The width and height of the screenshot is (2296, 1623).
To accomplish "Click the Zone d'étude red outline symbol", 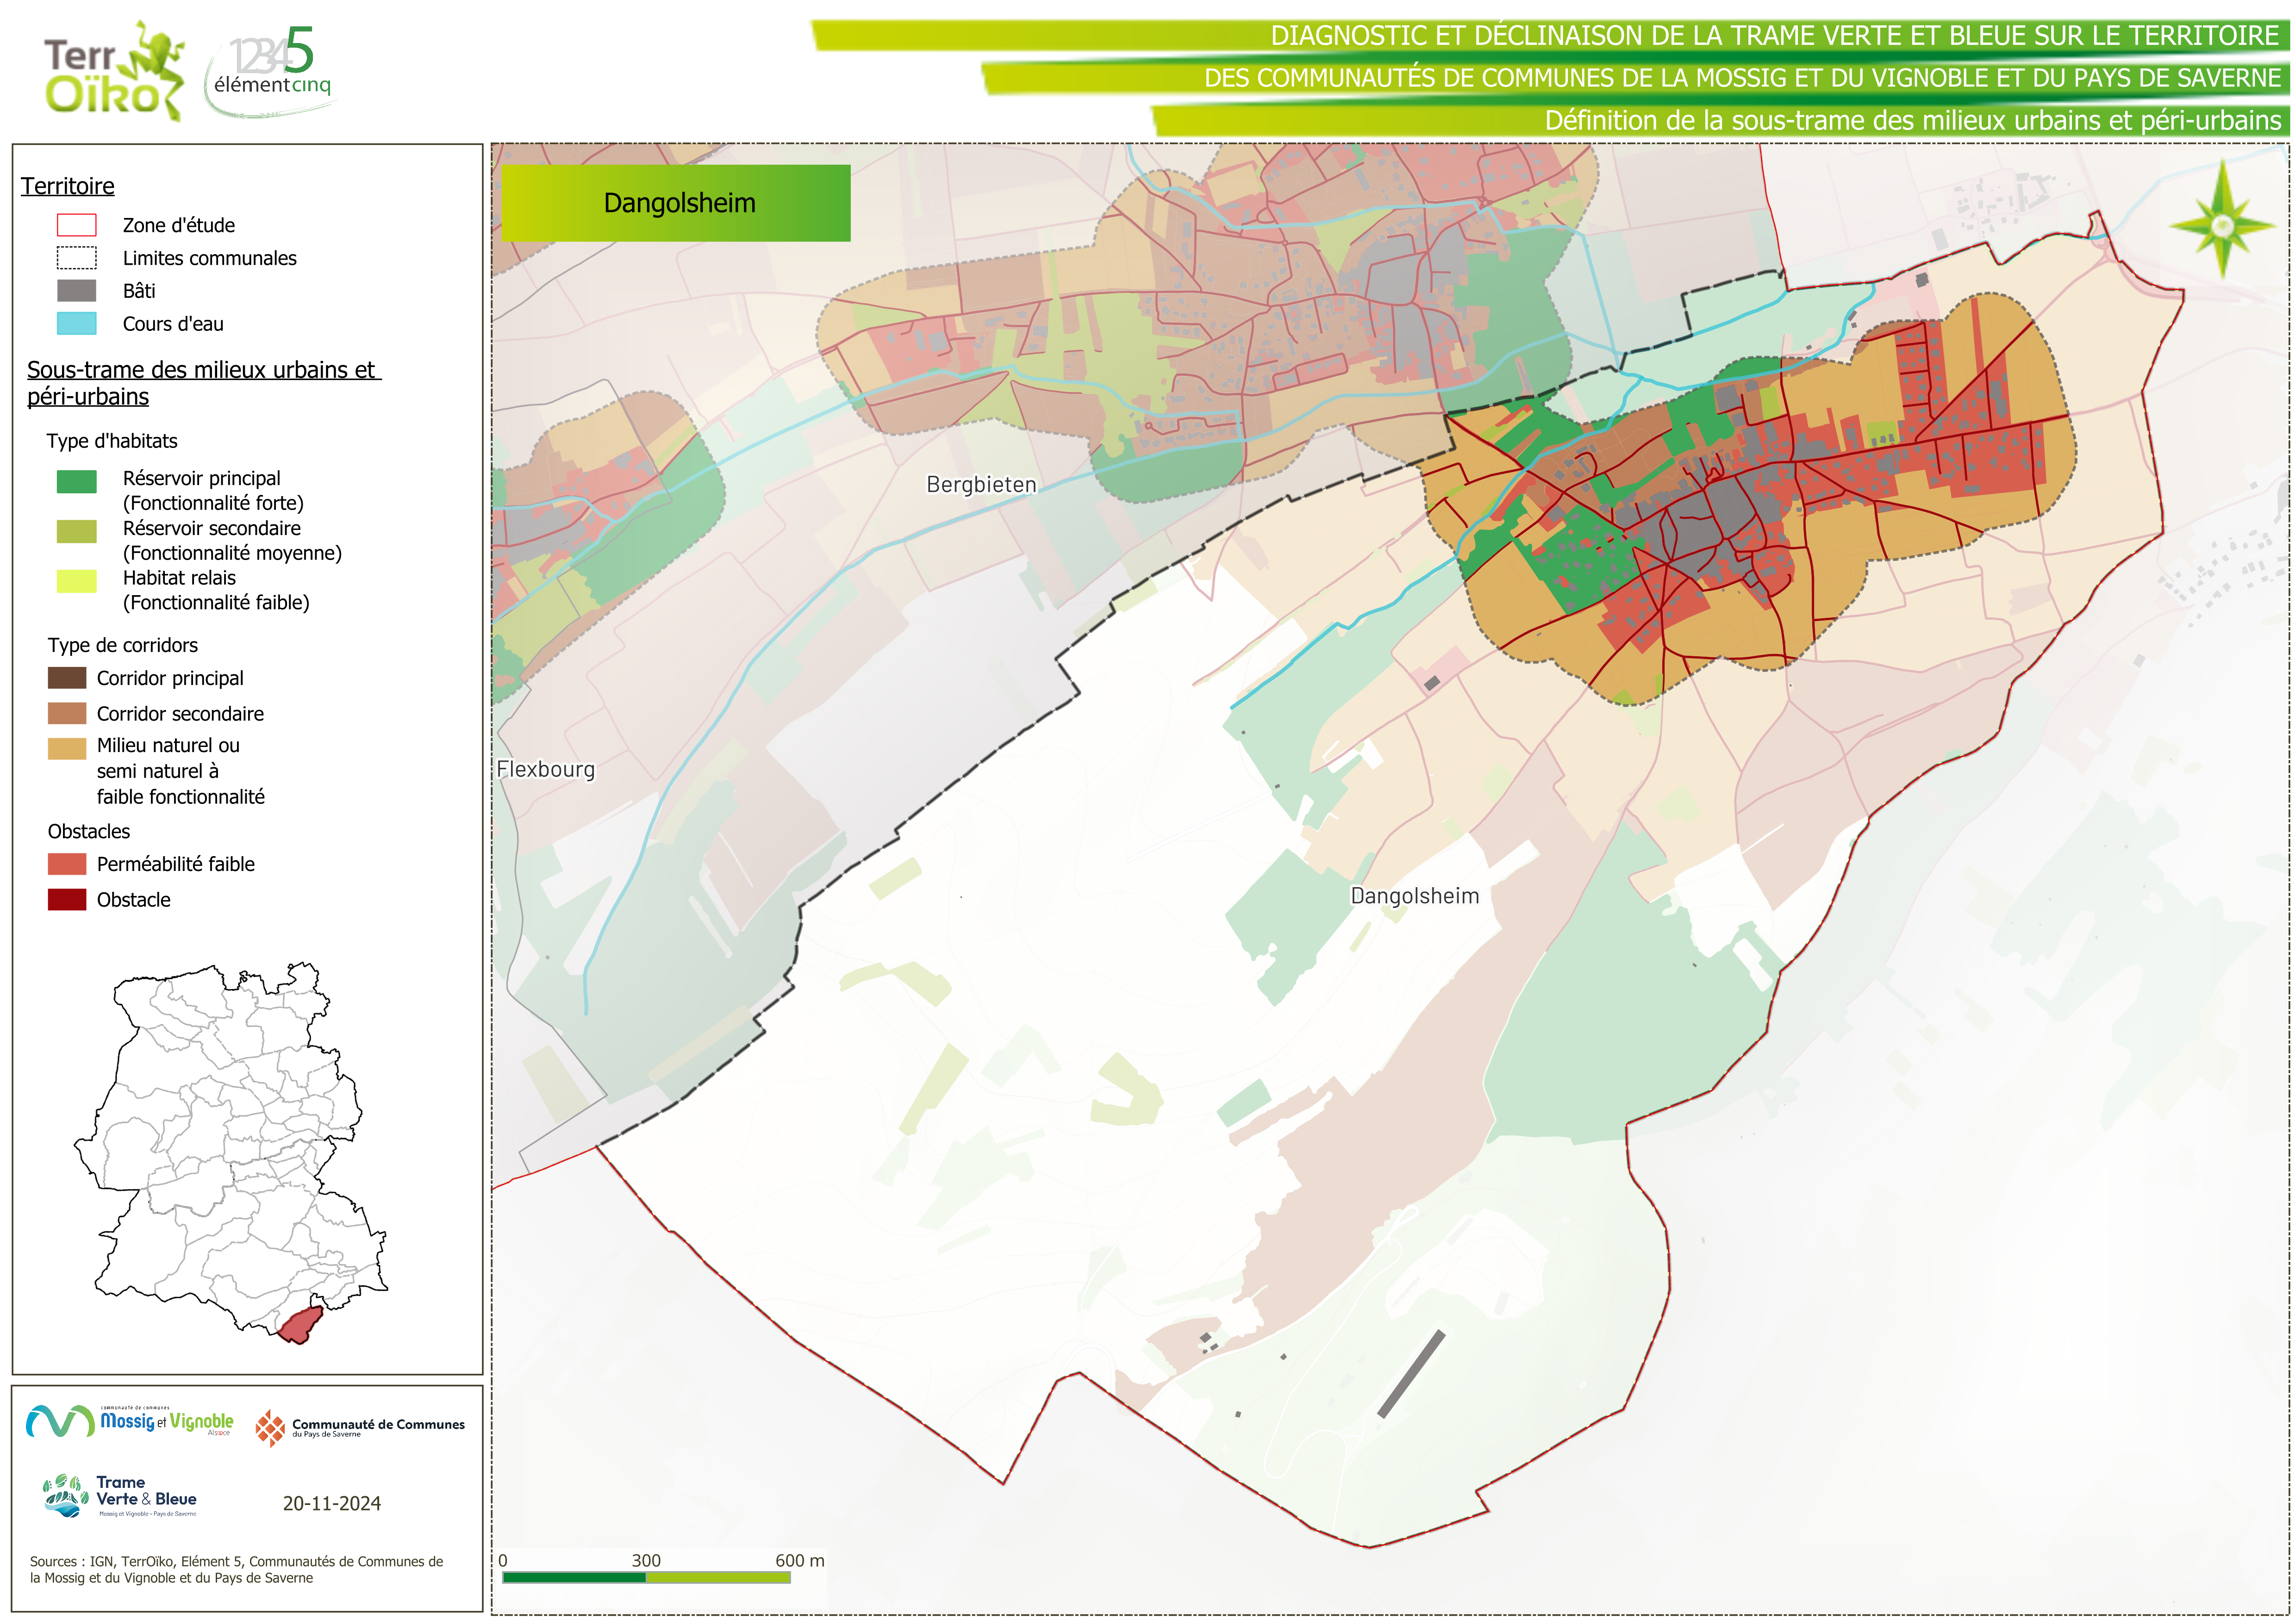I will 77,225.
